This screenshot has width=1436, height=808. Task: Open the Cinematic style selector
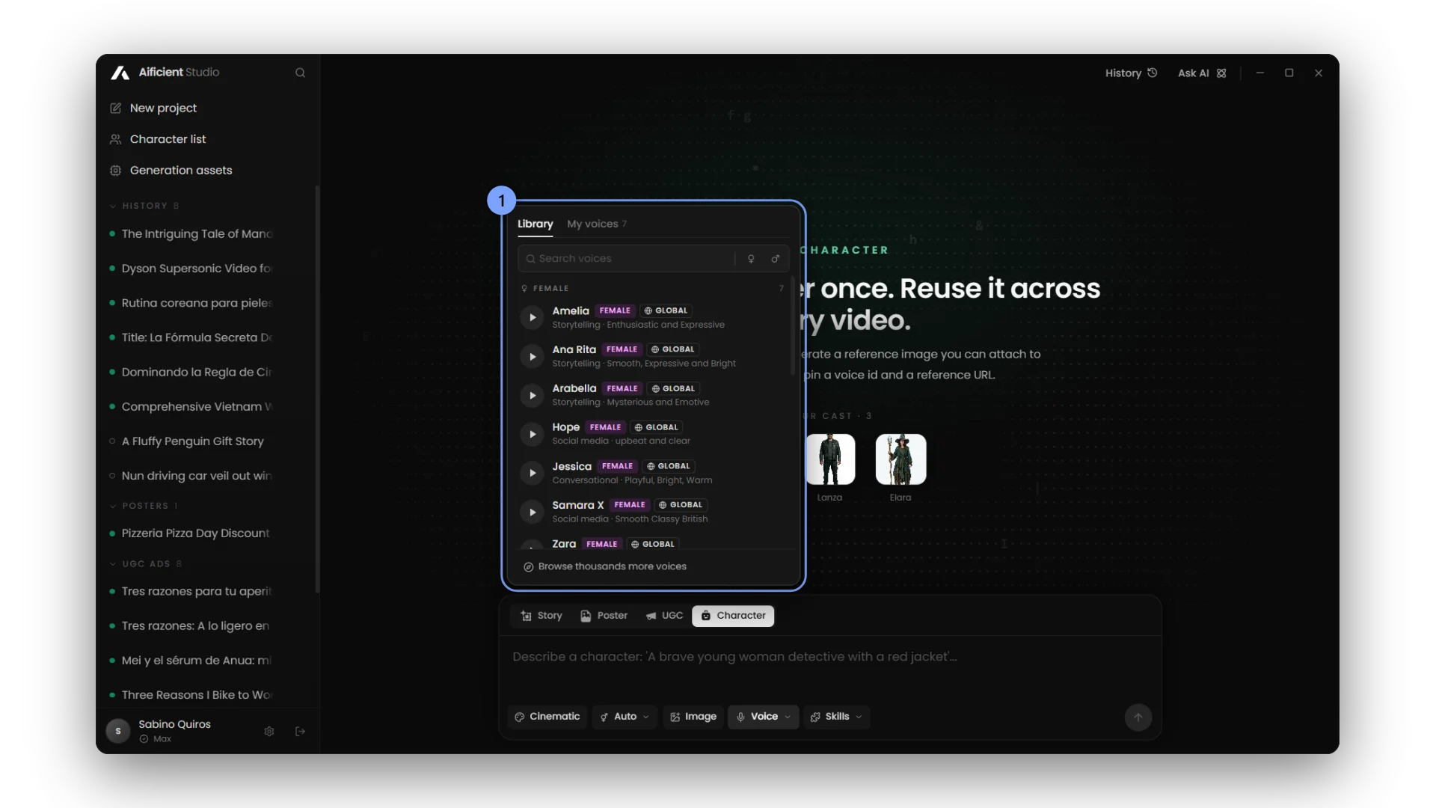[547, 717]
